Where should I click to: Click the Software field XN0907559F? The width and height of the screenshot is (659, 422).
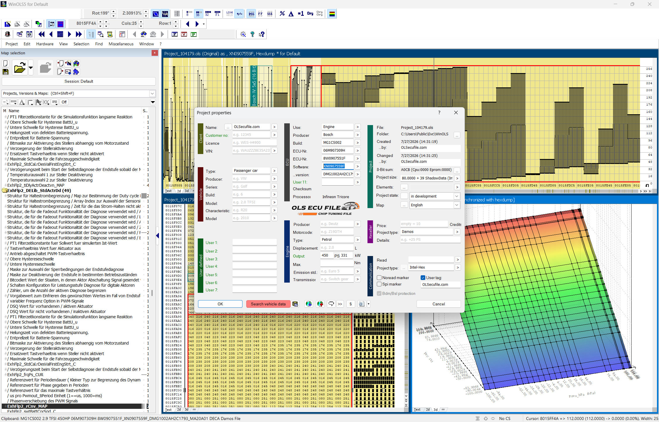[338, 166]
